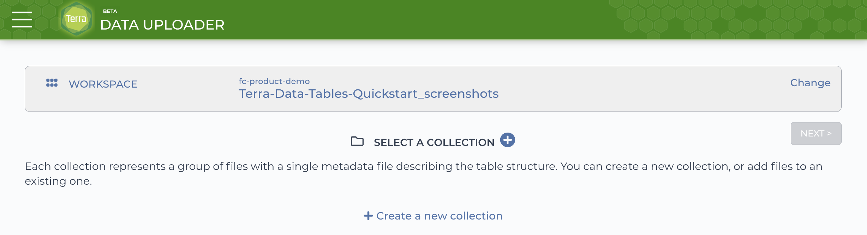Open the hamburger navigation menu
The width and height of the screenshot is (867, 235).
click(22, 19)
